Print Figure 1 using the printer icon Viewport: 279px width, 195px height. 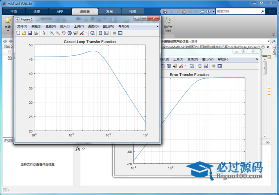coord(36,33)
